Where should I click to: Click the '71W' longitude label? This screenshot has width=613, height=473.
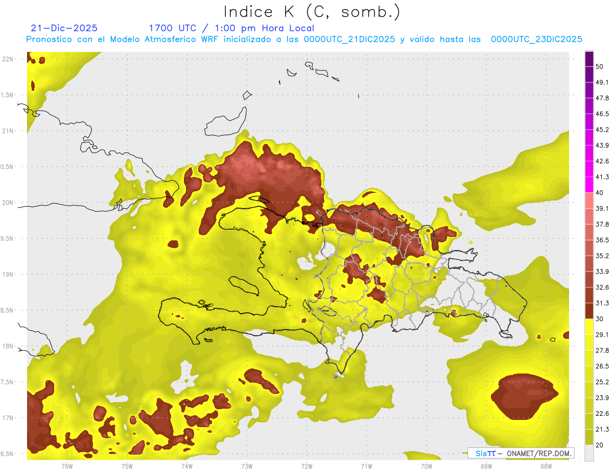366,466
